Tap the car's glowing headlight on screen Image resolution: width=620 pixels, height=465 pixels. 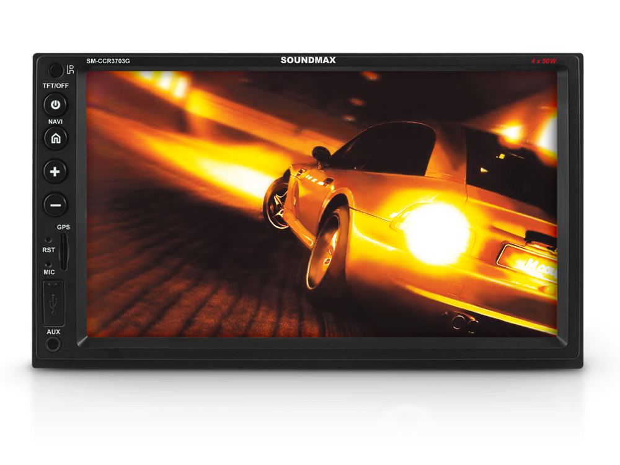436,234
